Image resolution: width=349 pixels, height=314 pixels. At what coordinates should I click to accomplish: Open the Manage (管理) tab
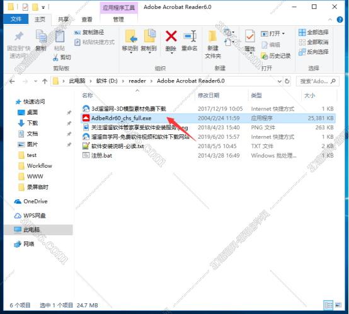tap(118, 20)
